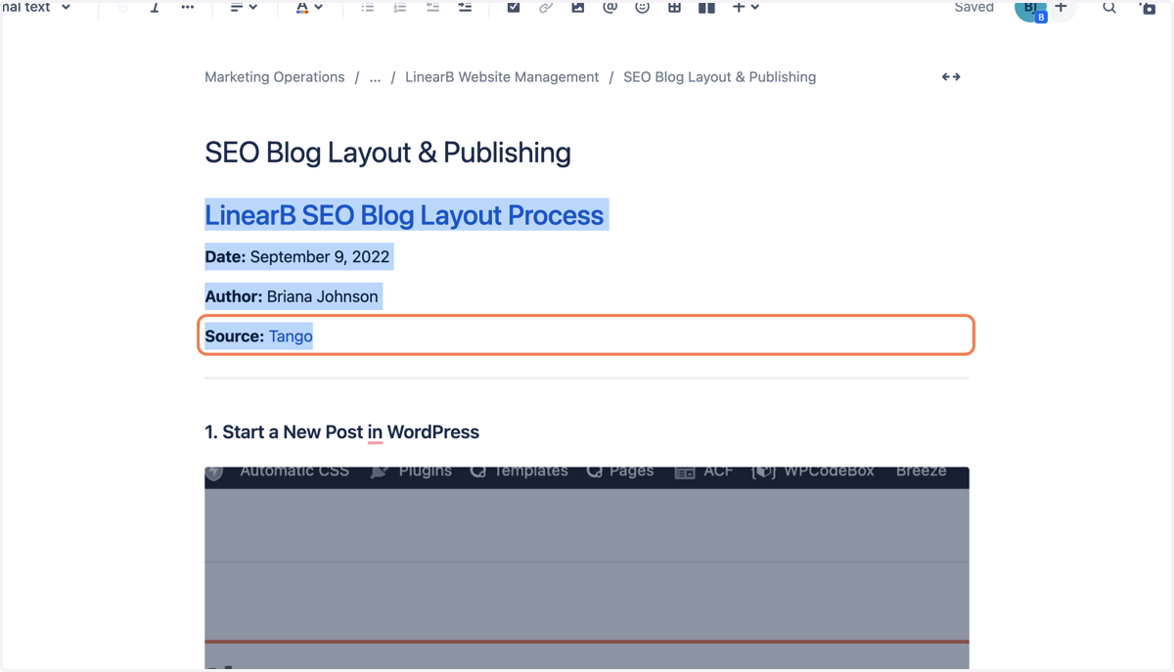Open LinearB Website Management breadcrumb
Viewport: 1174px width, 672px height.
(502, 77)
